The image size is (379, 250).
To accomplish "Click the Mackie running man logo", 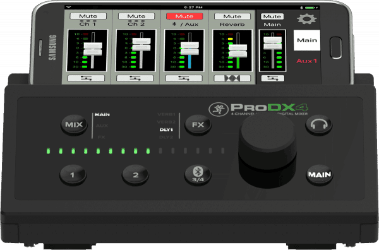I will tap(219, 109).
